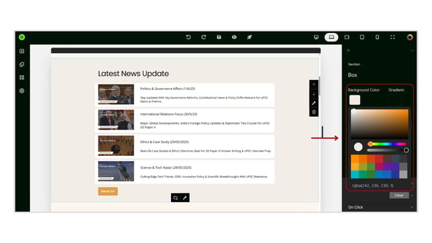Viewport: 432px width, 243px height.
Task: Click the Read All button
Action: (x=108, y=191)
